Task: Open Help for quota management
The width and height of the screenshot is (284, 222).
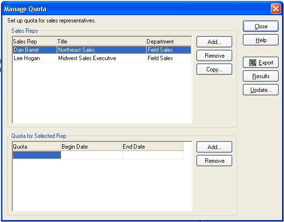Action: tap(261, 40)
